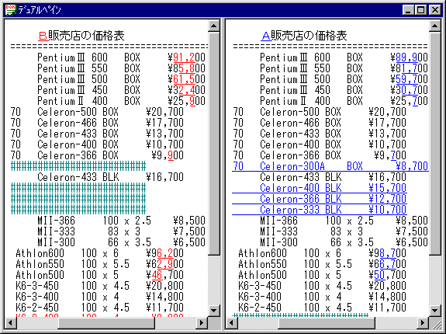This screenshot has width=446, height=334.
Task: Click ¥32,400 Pentium III 450 price
Action: [187, 90]
